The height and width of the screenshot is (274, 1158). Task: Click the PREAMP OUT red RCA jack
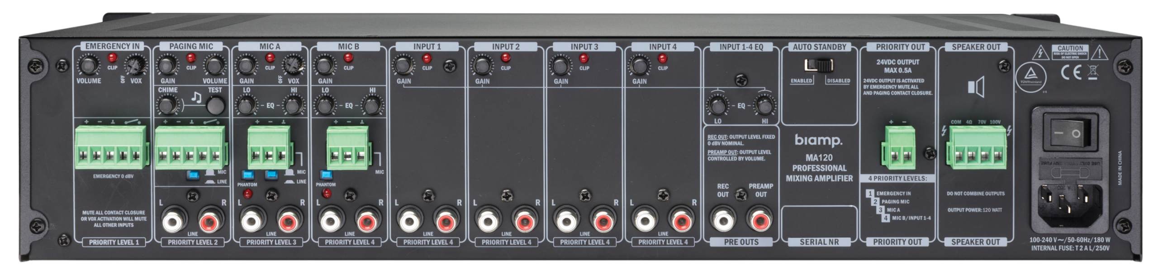(x=760, y=219)
